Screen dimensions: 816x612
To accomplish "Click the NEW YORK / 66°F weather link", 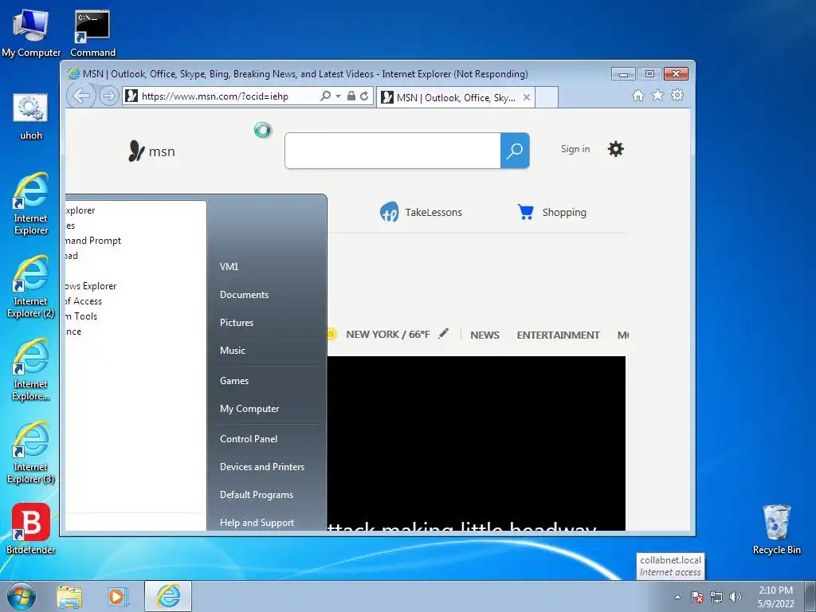I will pos(388,335).
